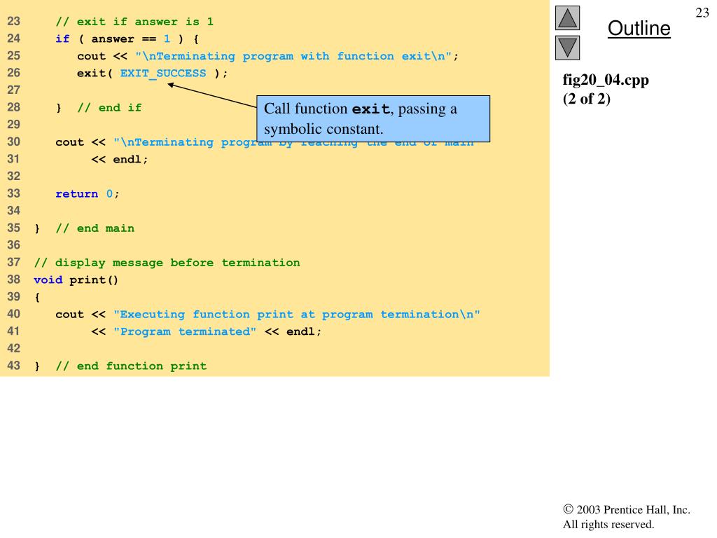Click the down arrow navigation button
The image size is (717, 538).
click(567, 48)
